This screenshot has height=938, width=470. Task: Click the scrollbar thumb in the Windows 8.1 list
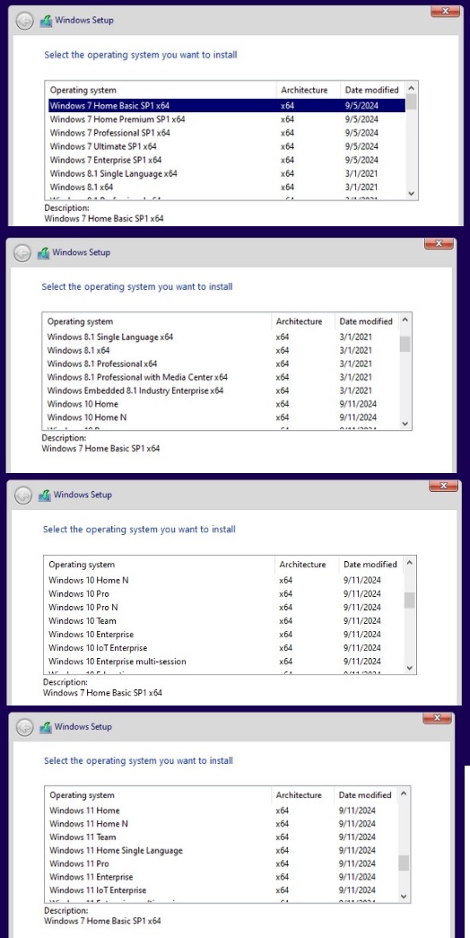[405, 344]
